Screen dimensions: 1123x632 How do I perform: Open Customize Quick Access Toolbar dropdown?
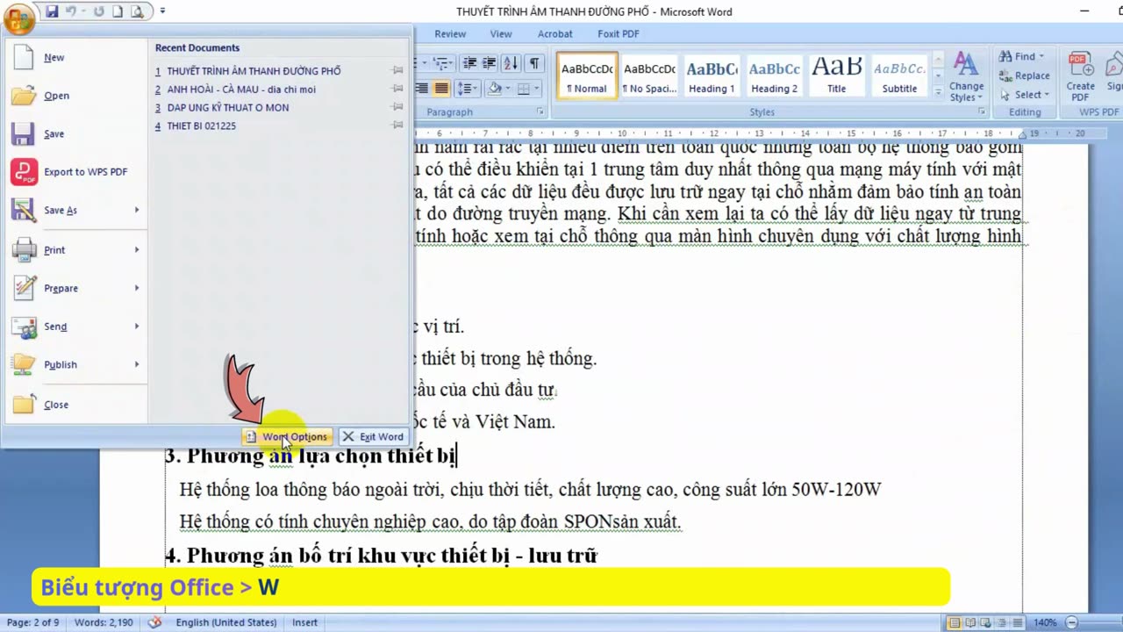(x=162, y=11)
